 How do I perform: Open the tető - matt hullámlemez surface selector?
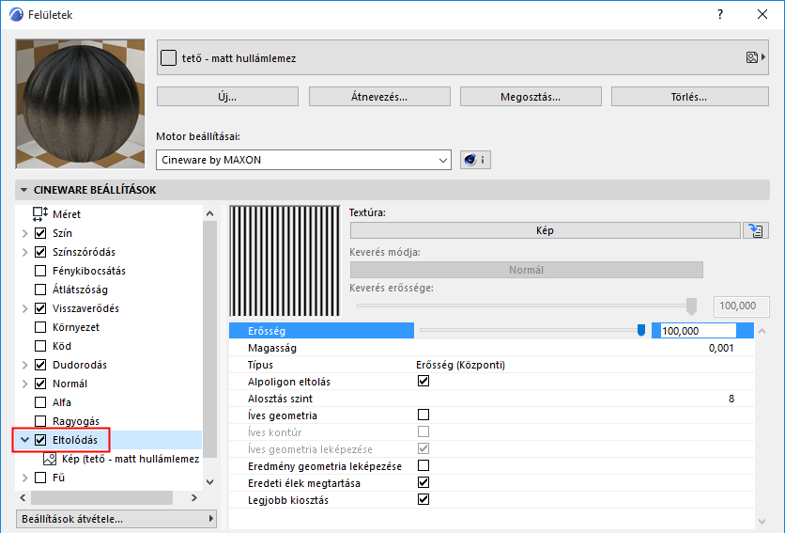[463, 57]
